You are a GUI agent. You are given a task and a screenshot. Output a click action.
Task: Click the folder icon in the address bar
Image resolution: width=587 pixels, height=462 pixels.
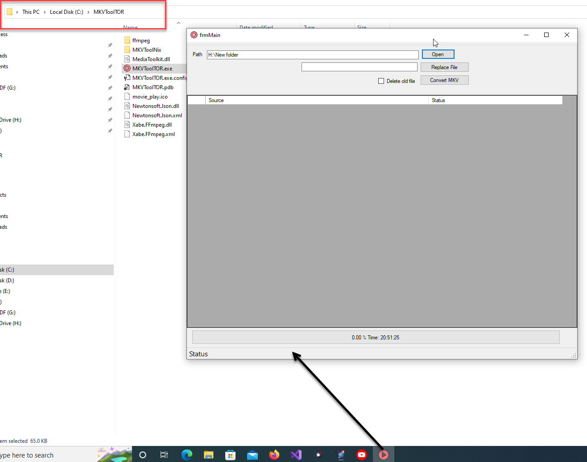[x=9, y=12]
